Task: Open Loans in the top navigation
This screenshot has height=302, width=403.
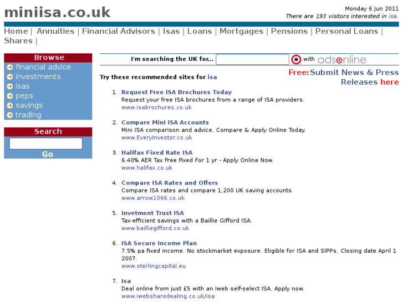Action: (x=200, y=31)
